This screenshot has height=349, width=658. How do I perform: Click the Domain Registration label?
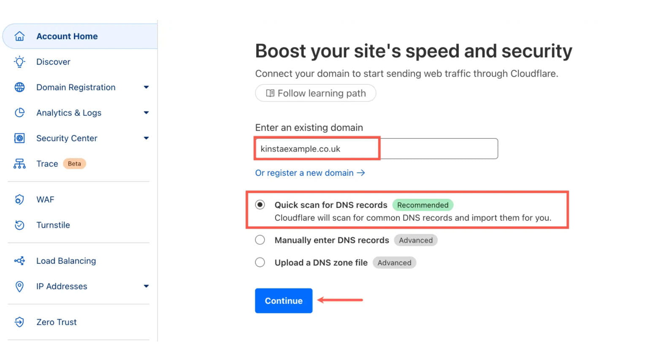[x=76, y=87]
